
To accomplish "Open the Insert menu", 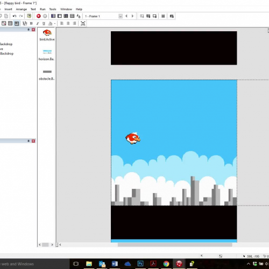I will 8,9.
